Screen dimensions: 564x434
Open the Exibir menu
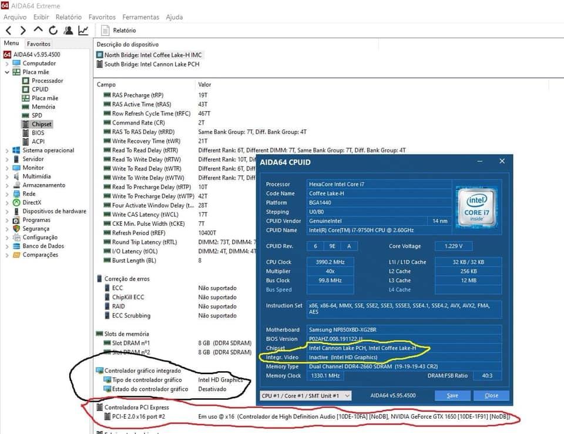pos(41,17)
